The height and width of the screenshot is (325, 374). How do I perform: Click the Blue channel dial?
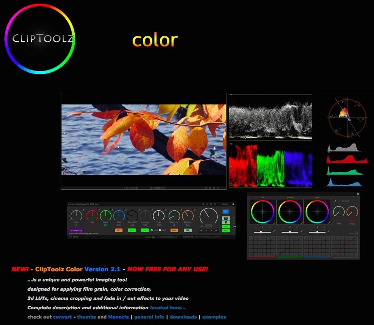tap(119, 215)
